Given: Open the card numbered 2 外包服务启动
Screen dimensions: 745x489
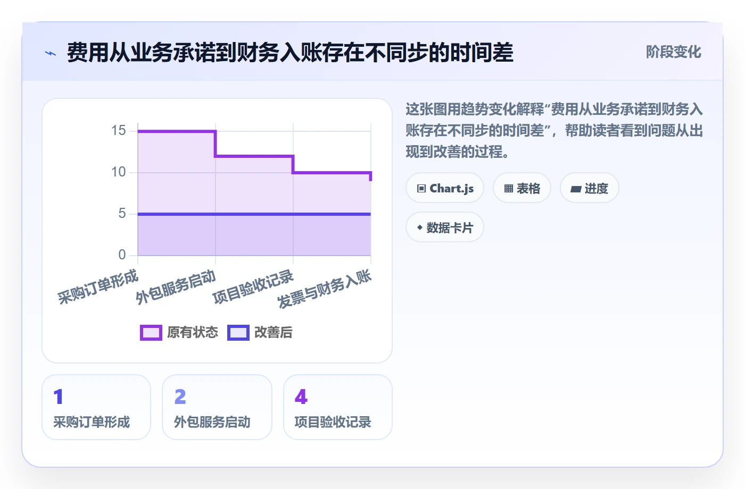Looking at the screenshot, I should (217, 407).
